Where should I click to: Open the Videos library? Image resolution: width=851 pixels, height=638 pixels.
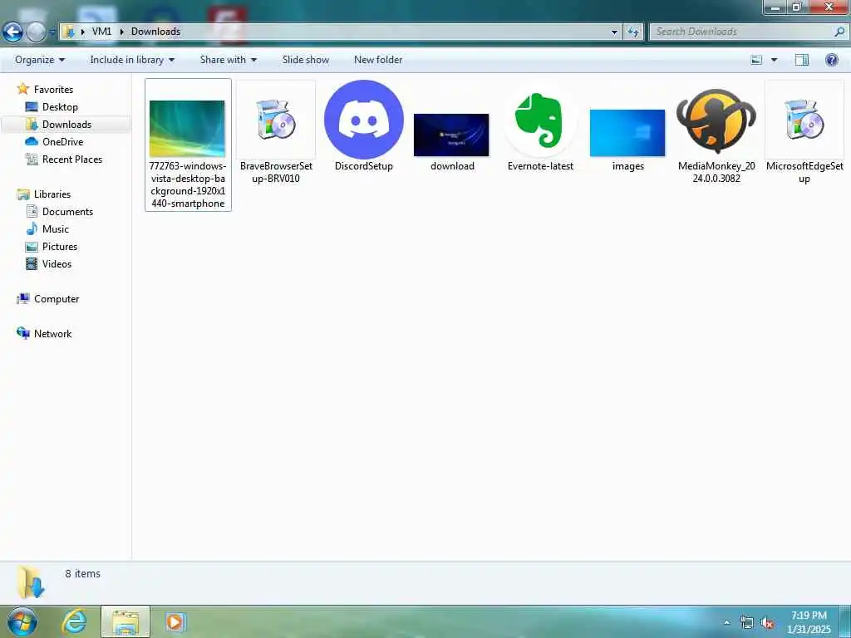[57, 263]
